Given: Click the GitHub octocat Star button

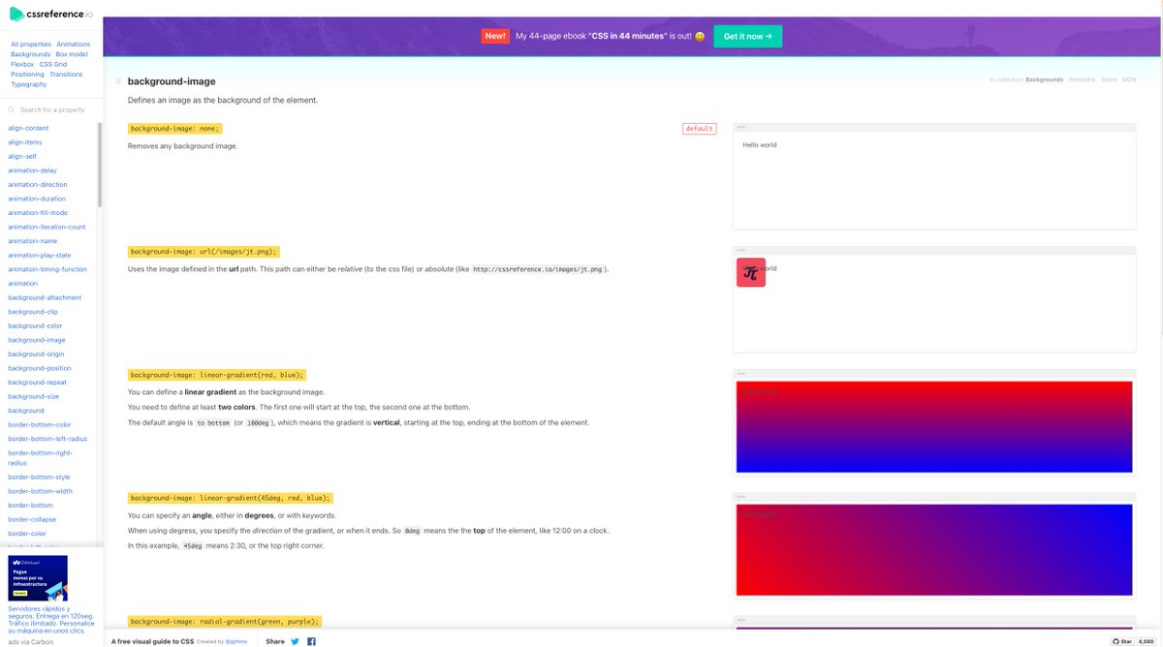Looking at the screenshot, I should [x=1119, y=641].
